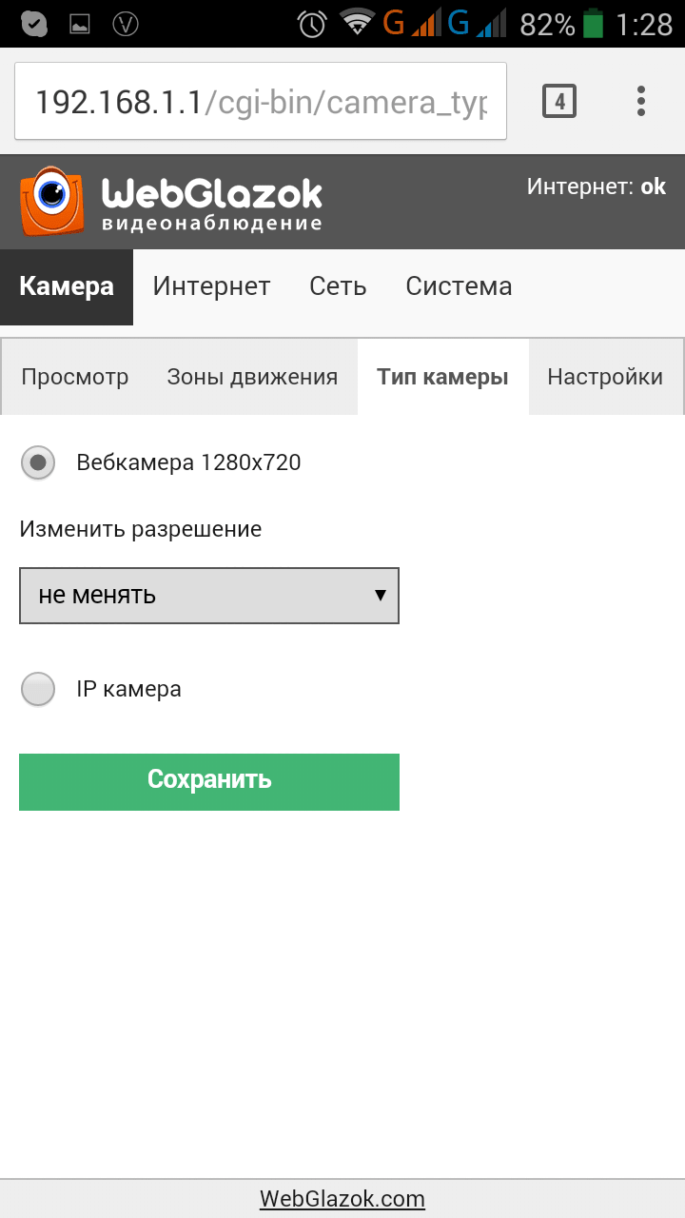Expand the resolution selection combo box
685x1218 pixels.
209,596
